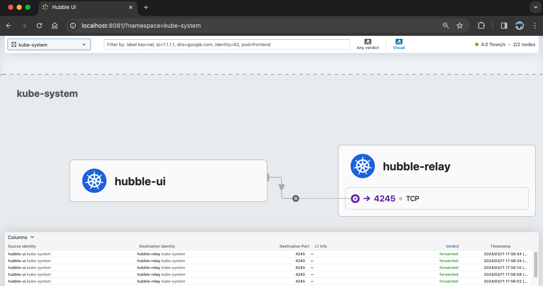
Task: Click the browser forward arrow
Action: (24, 26)
